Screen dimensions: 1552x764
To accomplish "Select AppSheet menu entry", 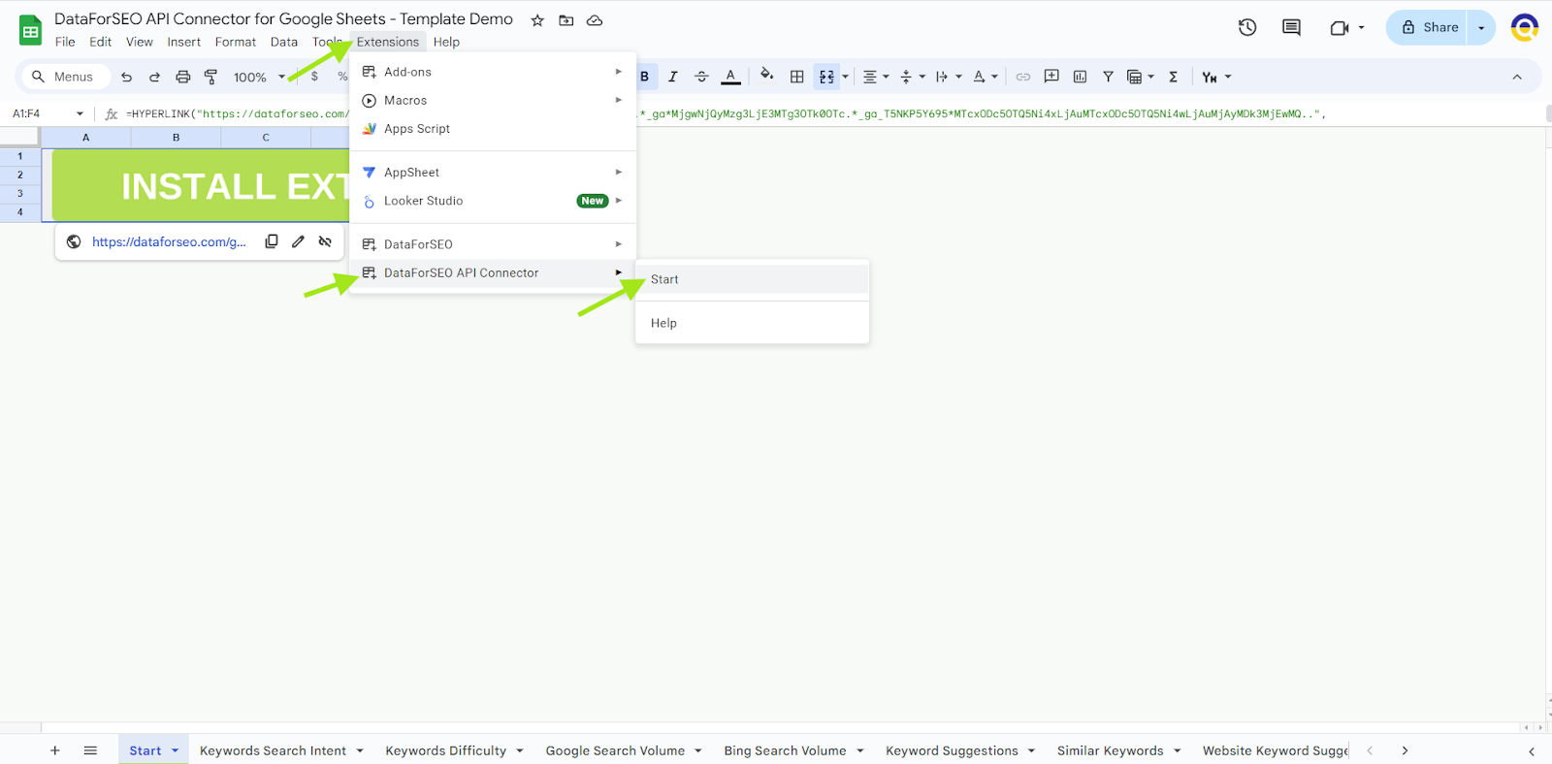I will [493, 172].
